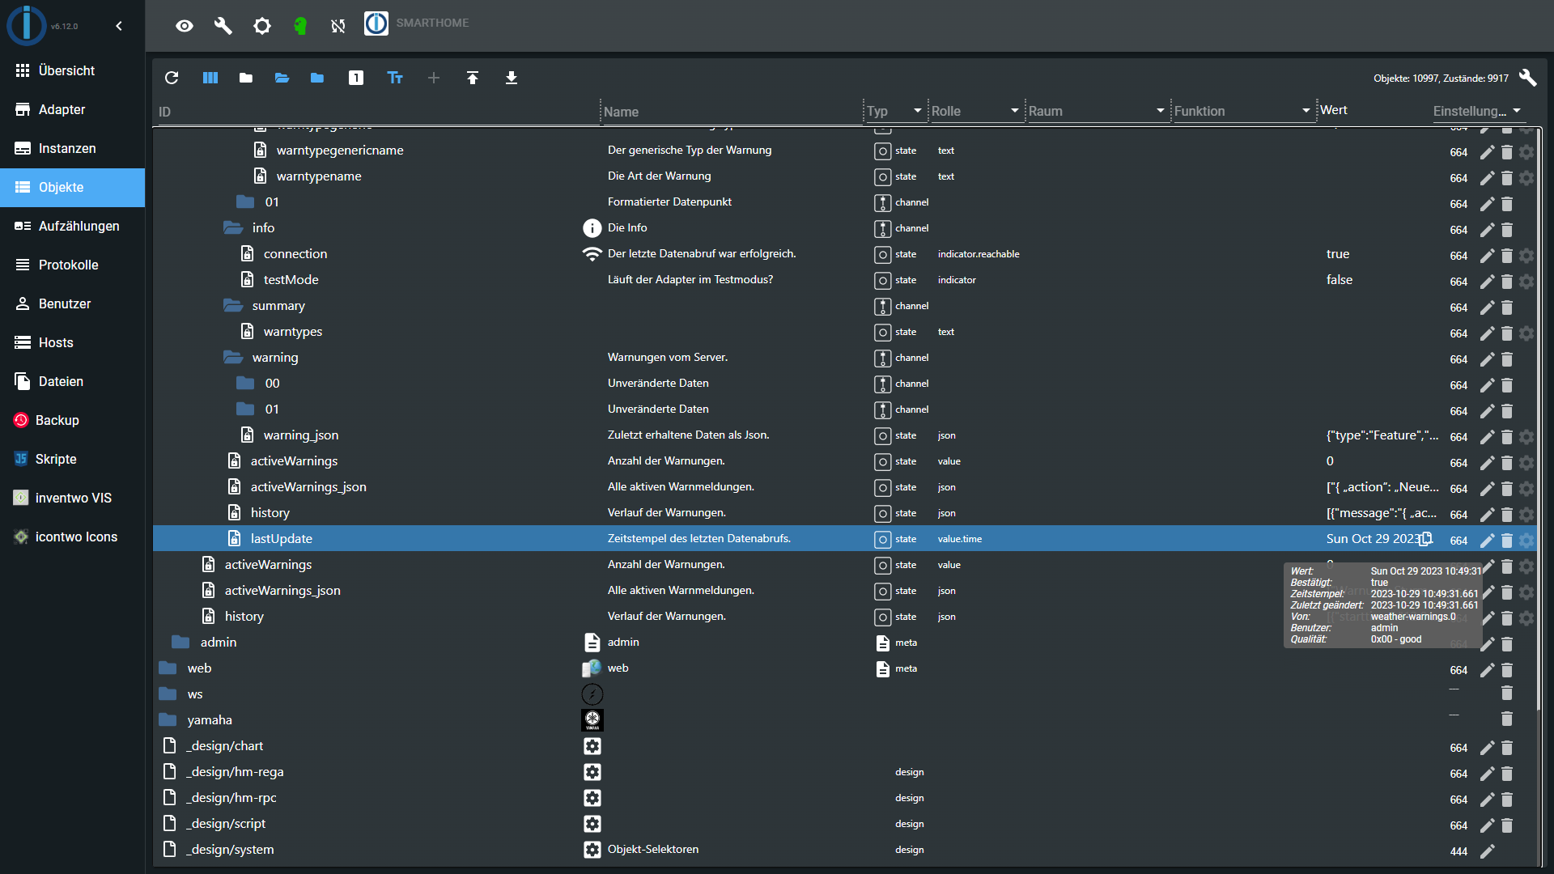Select the activeWarnings_json row under history

coord(845,590)
